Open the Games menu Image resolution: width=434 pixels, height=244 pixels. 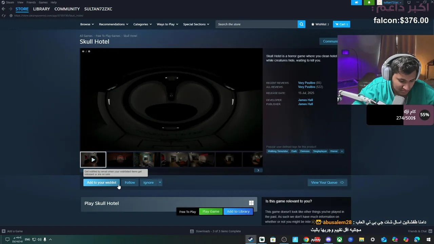tap(43, 2)
